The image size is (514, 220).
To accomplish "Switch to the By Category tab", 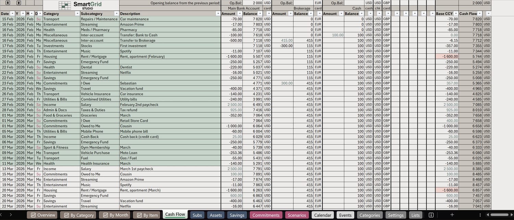I will (78, 215).
